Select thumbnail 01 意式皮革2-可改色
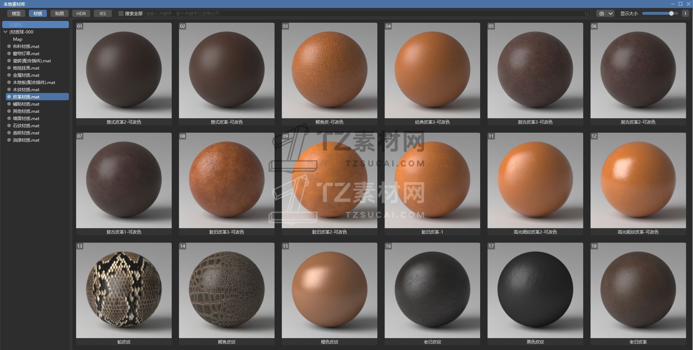The image size is (693, 350). (x=124, y=71)
